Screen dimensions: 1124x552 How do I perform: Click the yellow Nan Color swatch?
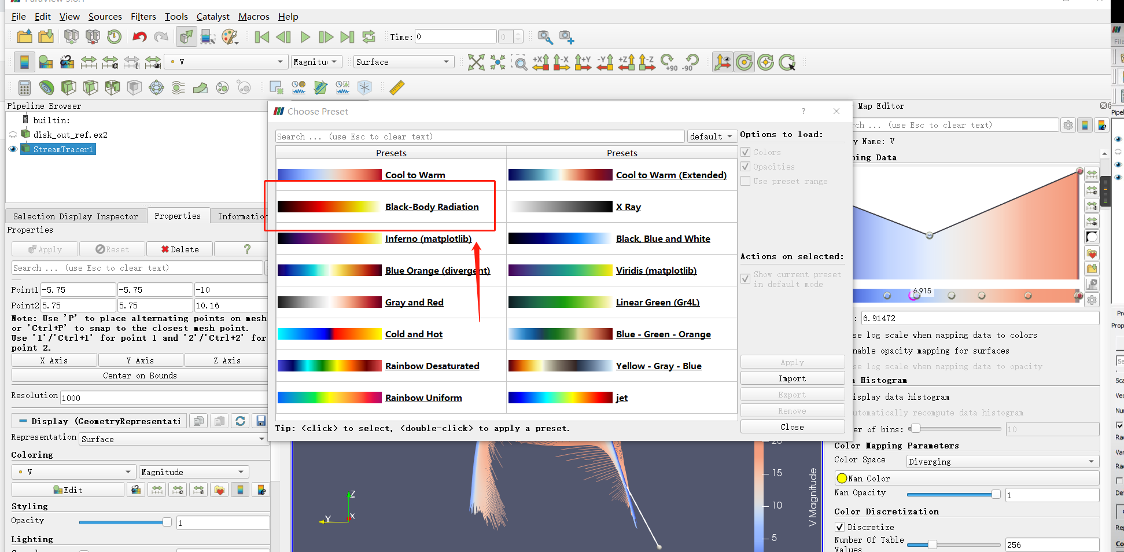click(x=842, y=478)
